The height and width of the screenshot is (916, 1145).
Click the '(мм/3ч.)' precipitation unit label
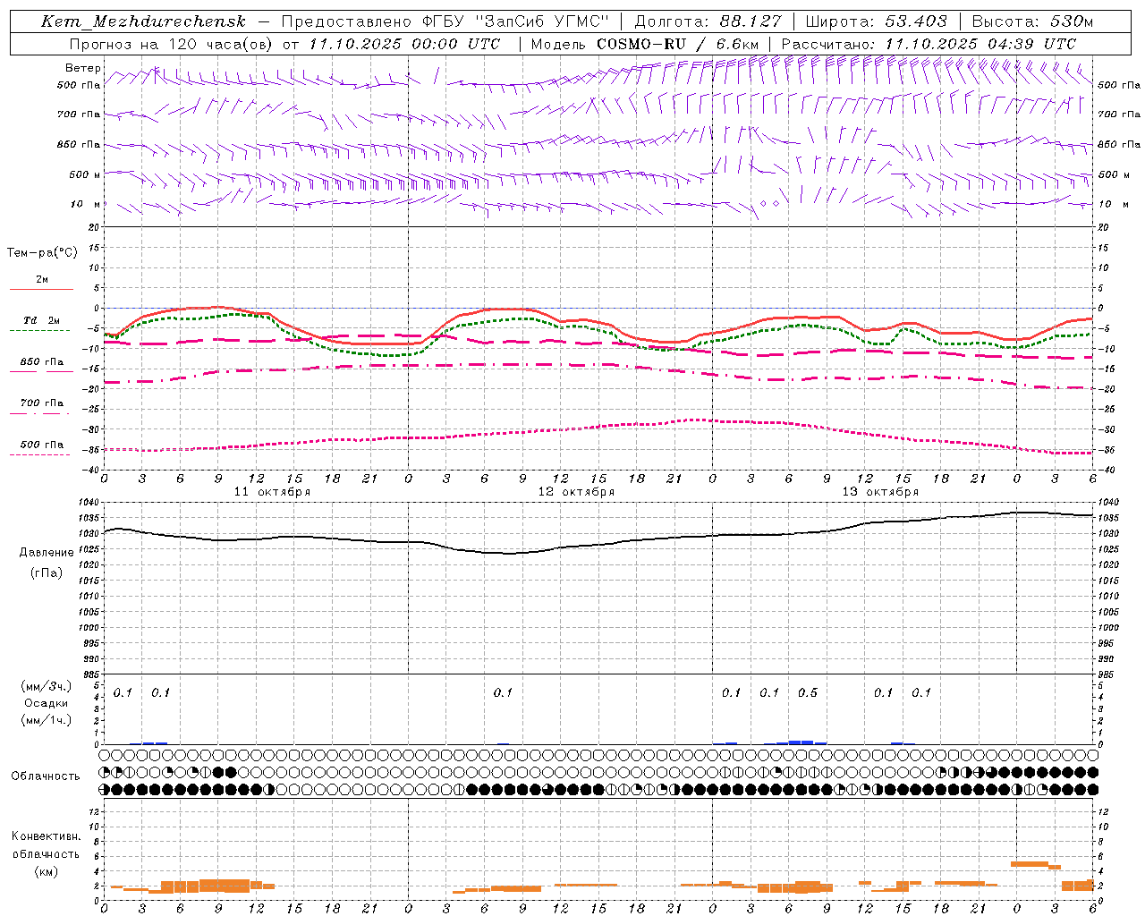coord(47,686)
